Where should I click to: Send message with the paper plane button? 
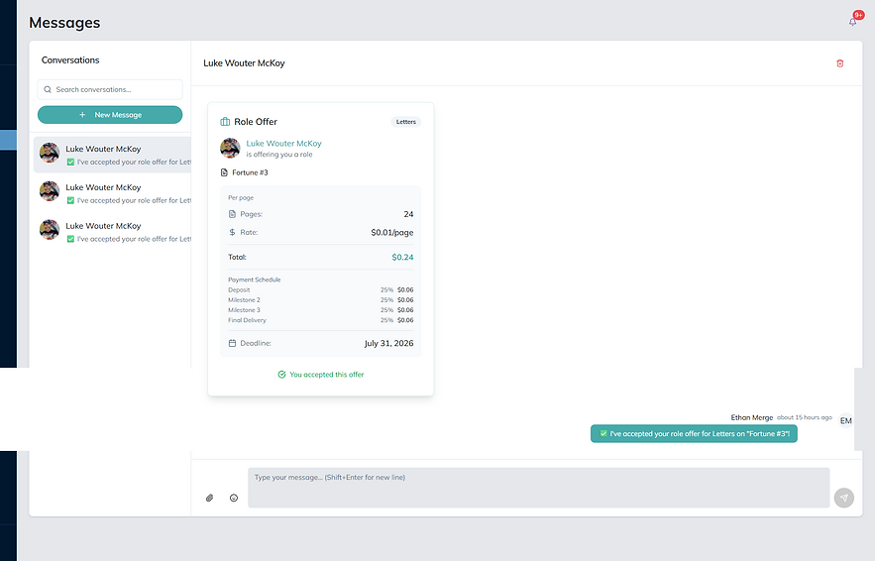[843, 498]
